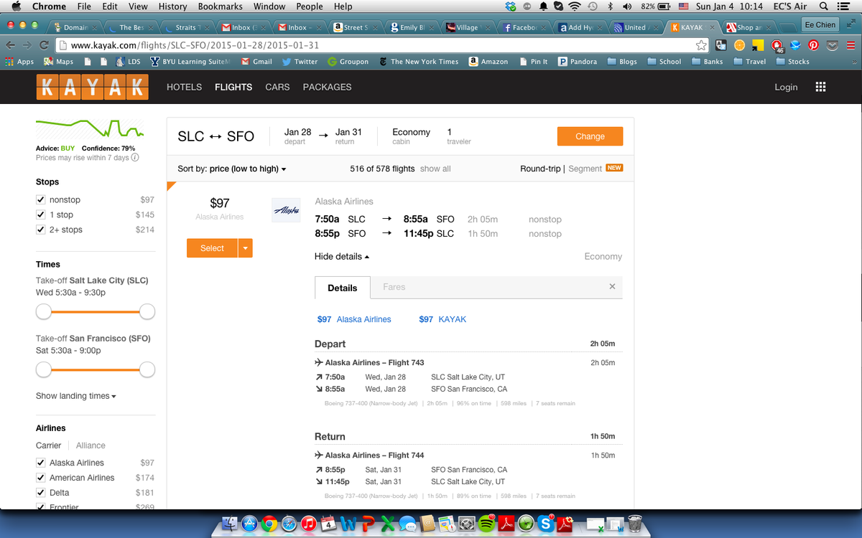Click the Adblock extension icon showing 46
Image resolution: width=862 pixels, height=538 pixels.
(777, 46)
